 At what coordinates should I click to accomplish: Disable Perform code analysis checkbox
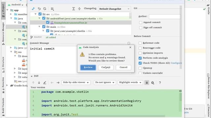(140, 58)
